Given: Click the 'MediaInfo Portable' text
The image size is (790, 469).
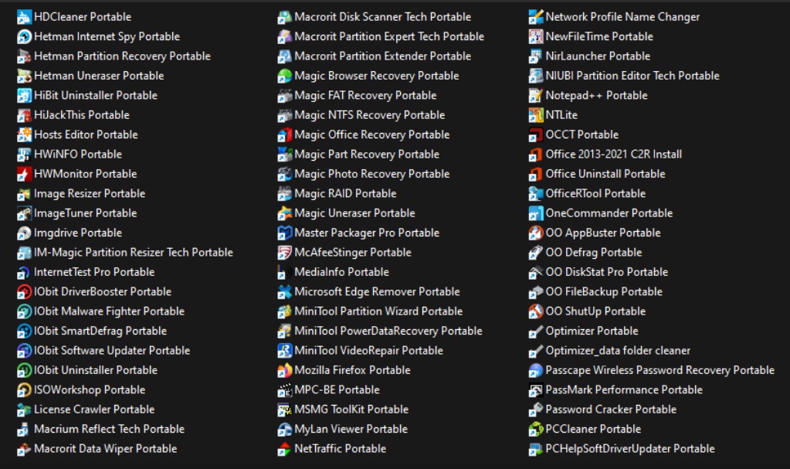Looking at the screenshot, I should tap(341, 272).
